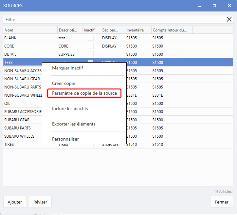Select the BLANK source row
The image size is (237, 215).
[29, 38]
